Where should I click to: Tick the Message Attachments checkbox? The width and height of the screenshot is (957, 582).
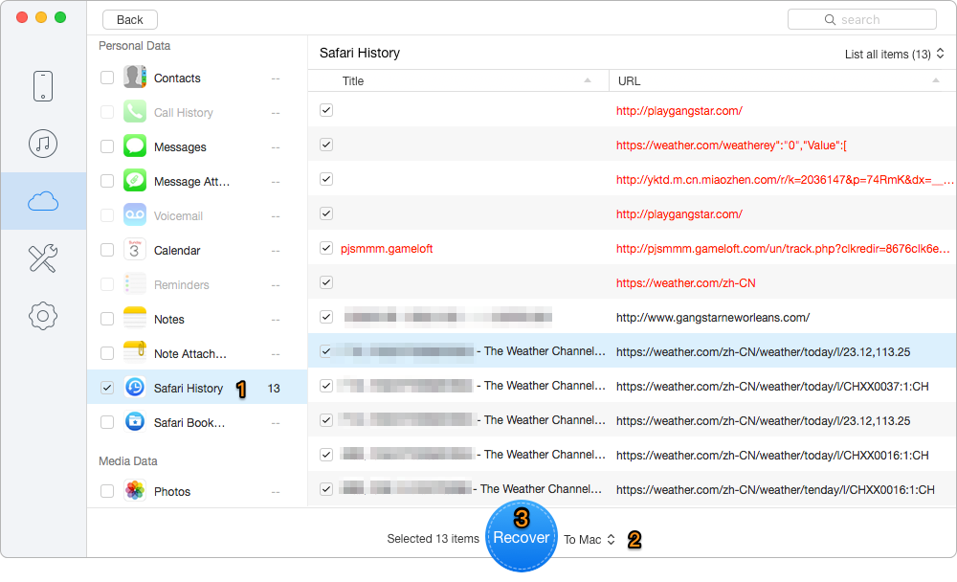click(107, 181)
